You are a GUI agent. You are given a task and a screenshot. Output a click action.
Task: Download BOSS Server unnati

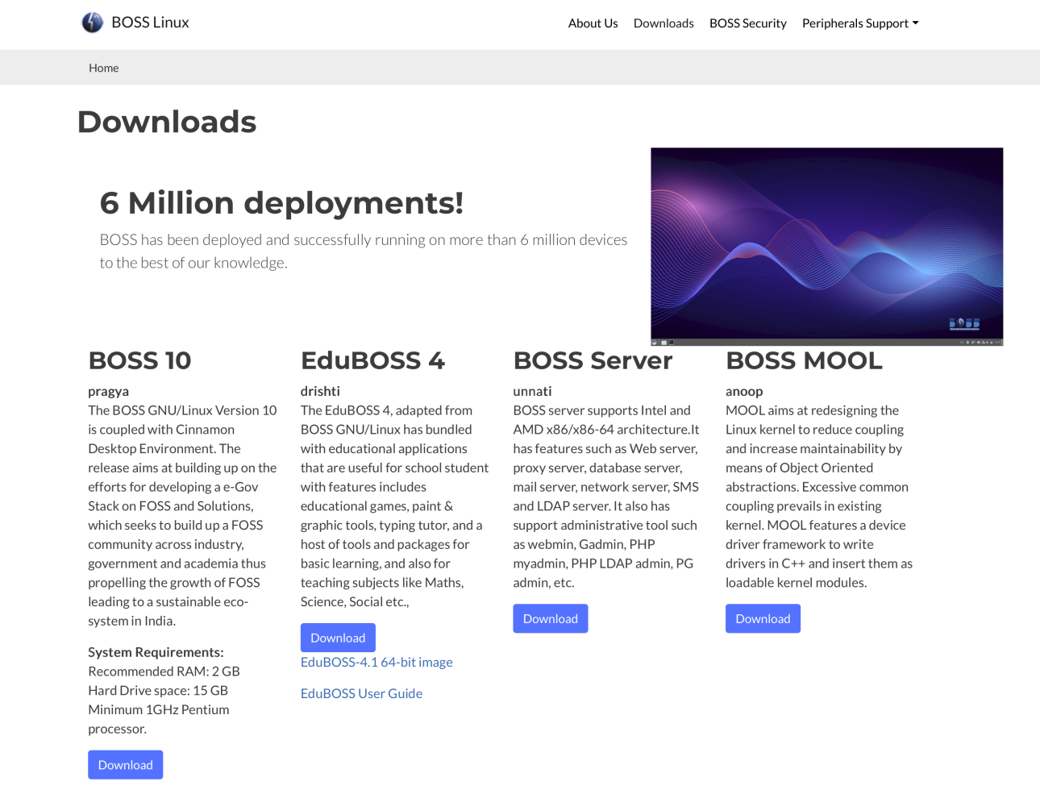pos(551,618)
